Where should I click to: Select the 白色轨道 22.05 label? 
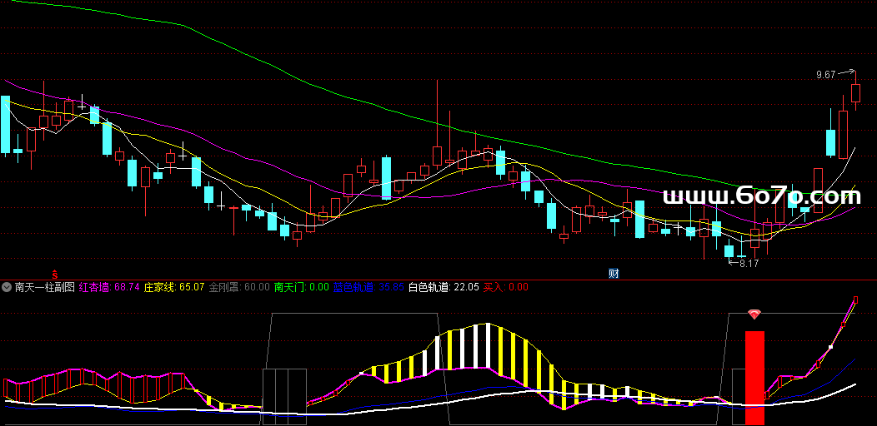click(x=444, y=287)
